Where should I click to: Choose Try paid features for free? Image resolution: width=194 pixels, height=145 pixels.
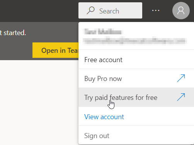pyautogui.click(x=136, y=97)
